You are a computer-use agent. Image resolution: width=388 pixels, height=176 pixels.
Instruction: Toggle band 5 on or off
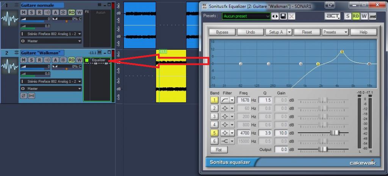[214, 133]
